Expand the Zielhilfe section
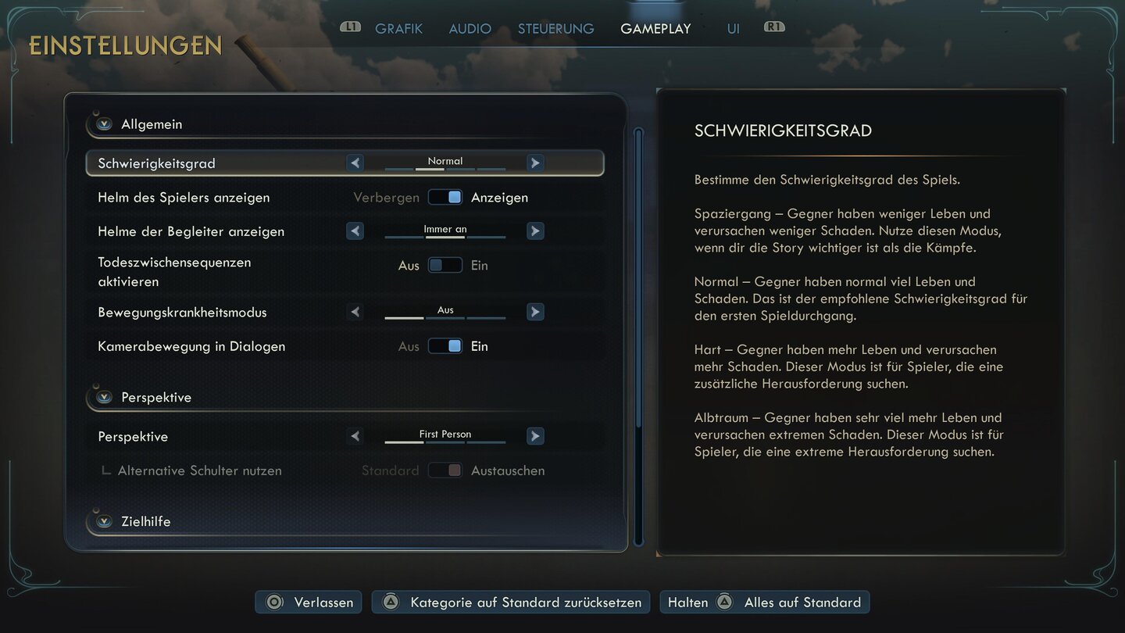 [104, 521]
